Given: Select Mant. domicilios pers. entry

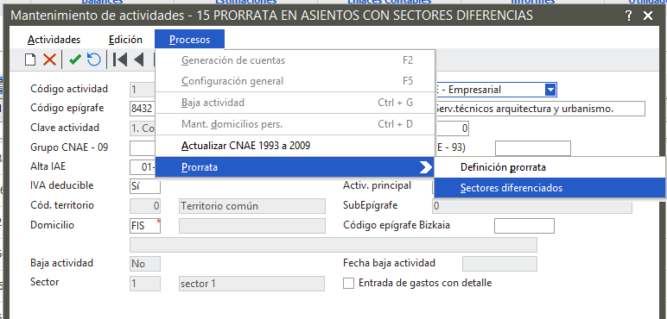Looking at the screenshot, I should click(x=295, y=124).
